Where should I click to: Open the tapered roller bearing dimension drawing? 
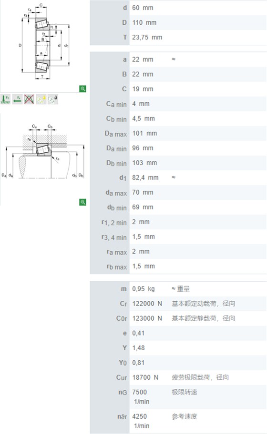click(43, 43)
